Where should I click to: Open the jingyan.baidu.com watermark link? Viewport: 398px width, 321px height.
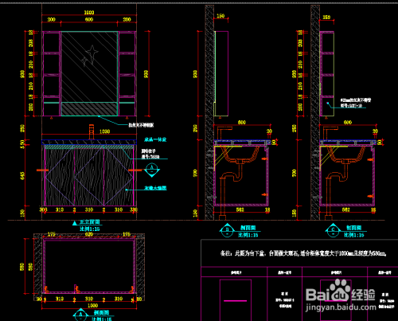(341, 307)
